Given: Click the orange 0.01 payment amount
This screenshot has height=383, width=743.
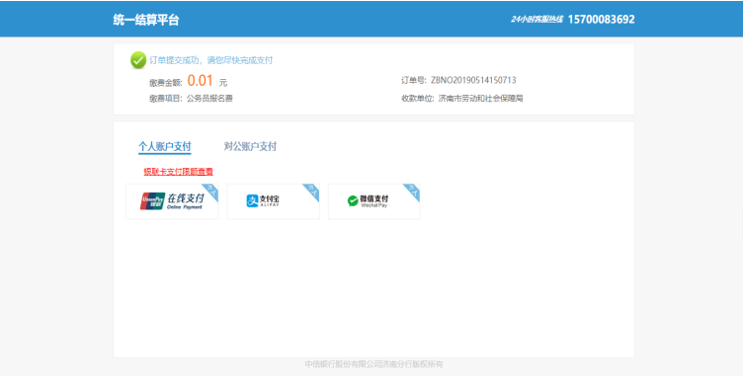Looking at the screenshot, I should (200, 81).
